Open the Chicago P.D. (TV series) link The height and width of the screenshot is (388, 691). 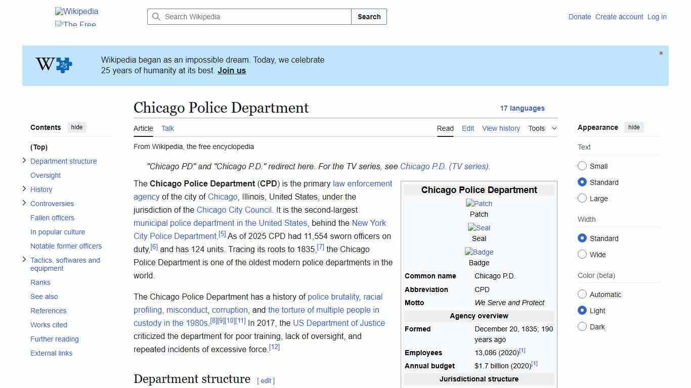coord(444,166)
